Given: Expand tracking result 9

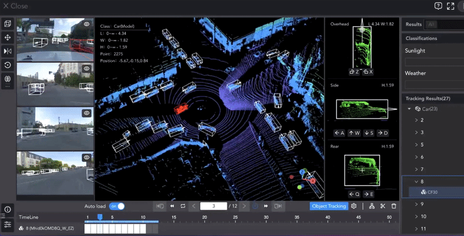Looking at the screenshot, I should [416, 204].
